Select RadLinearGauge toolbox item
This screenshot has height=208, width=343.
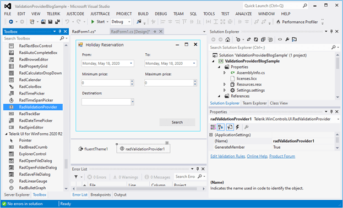point(33,181)
